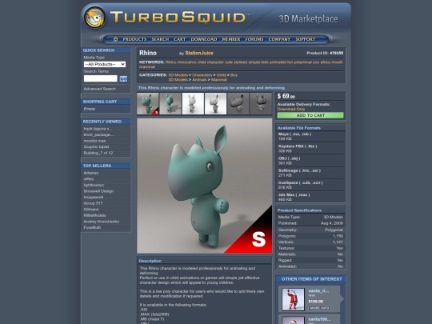Image resolution: width=432 pixels, height=324 pixels.
Task: Open the 'santa_ri...' item title link
Action: tap(318, 290)
